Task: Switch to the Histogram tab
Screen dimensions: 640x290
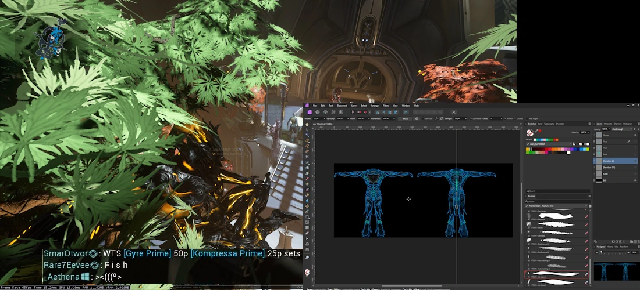Action: pyautogui.click(x=627, y=124)
